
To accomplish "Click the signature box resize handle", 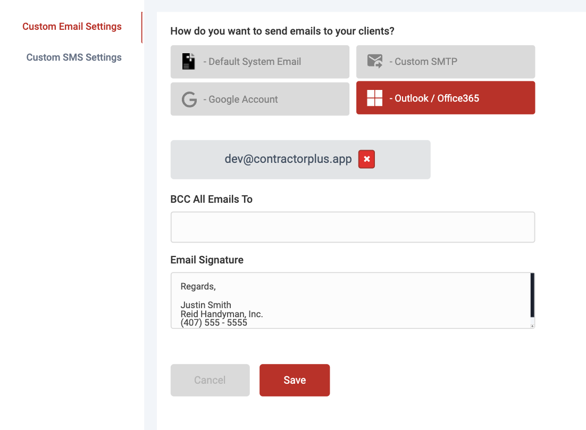I will point(532,325).
